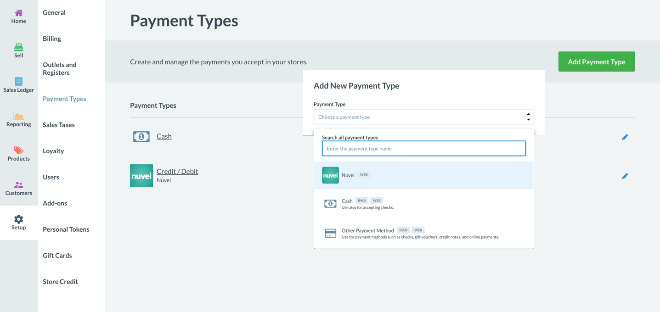Edit Credit / Debit pencil icon

tap(625, 176)
